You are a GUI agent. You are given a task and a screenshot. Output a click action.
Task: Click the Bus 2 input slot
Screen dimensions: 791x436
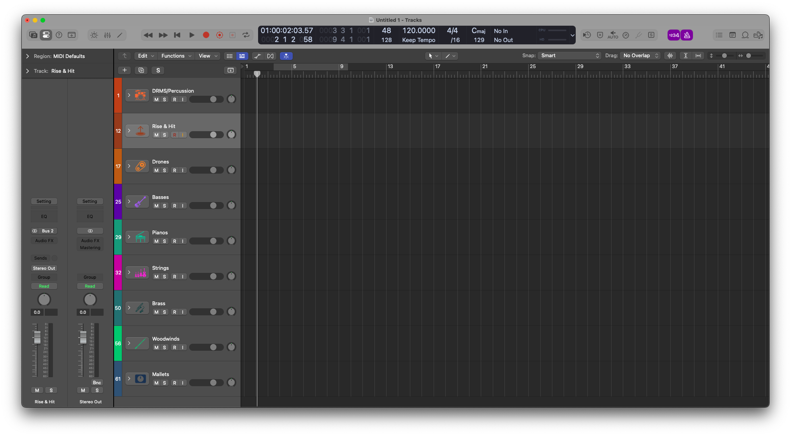(x=48, y=231)
